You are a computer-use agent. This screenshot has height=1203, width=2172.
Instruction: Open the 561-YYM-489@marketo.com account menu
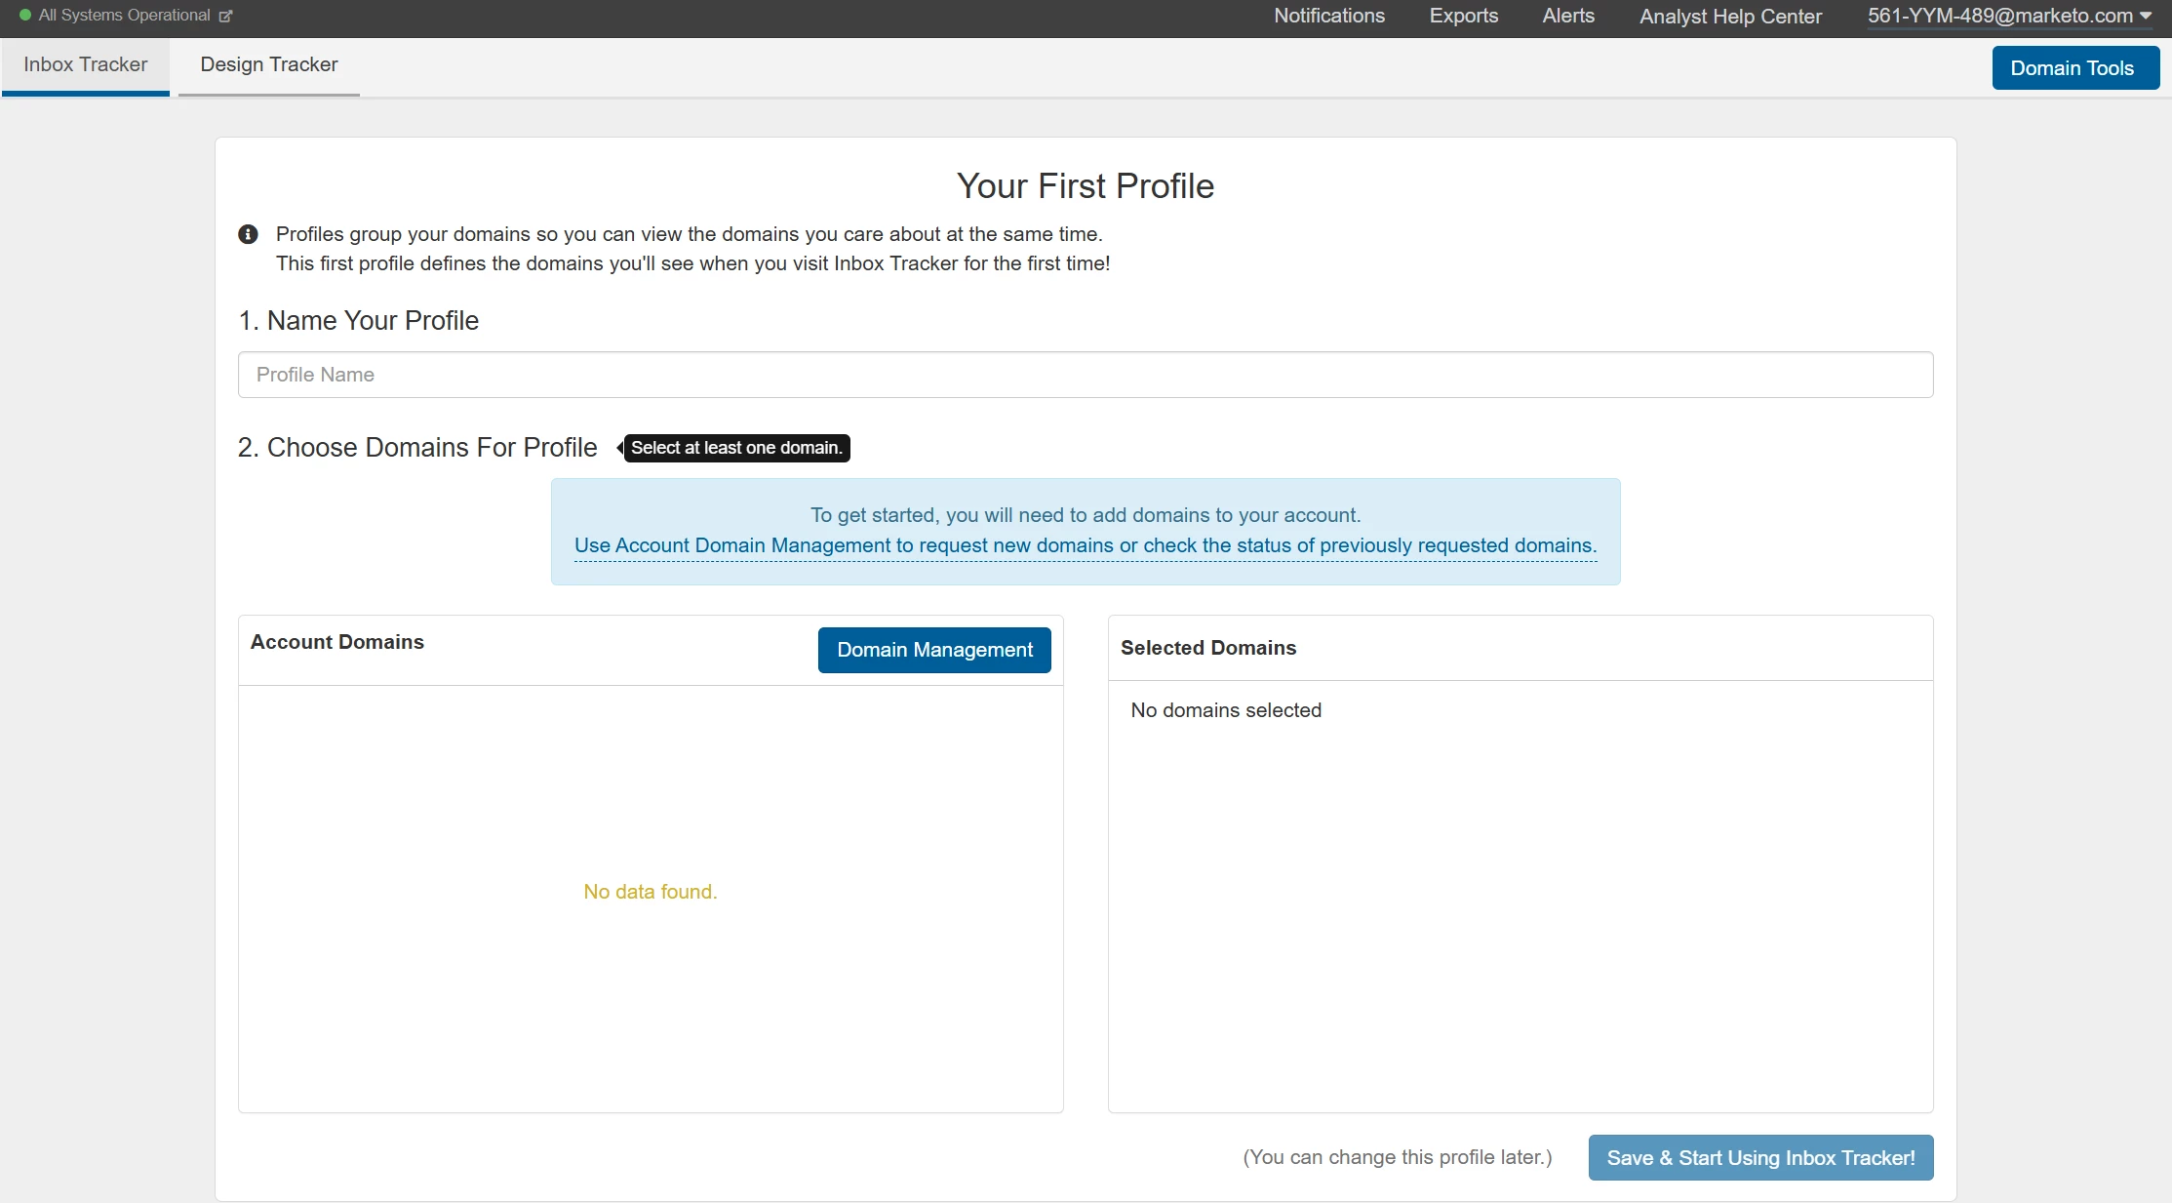[x=1999, y=16]
